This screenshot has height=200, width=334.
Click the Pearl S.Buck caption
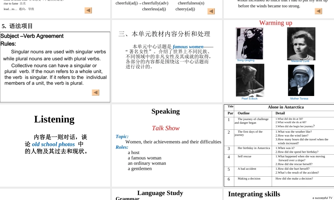click(249, 99)
